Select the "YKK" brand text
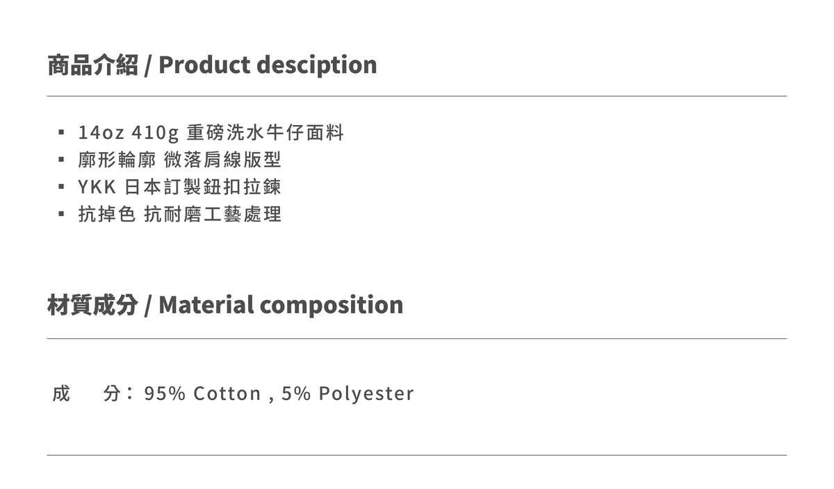This screenshot has width=834, height=489. point(97,187)
